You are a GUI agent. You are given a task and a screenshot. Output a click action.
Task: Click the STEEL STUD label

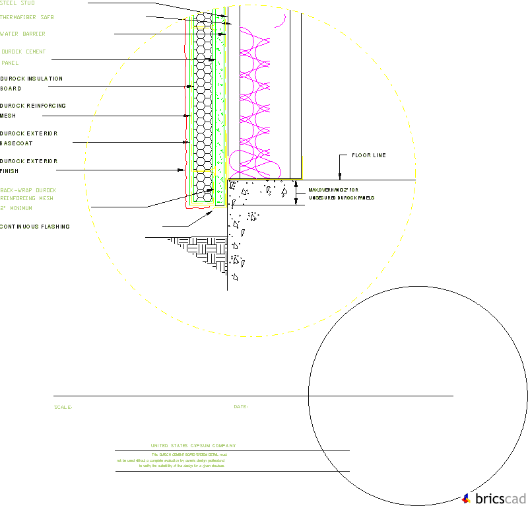[x=17, y=3]
